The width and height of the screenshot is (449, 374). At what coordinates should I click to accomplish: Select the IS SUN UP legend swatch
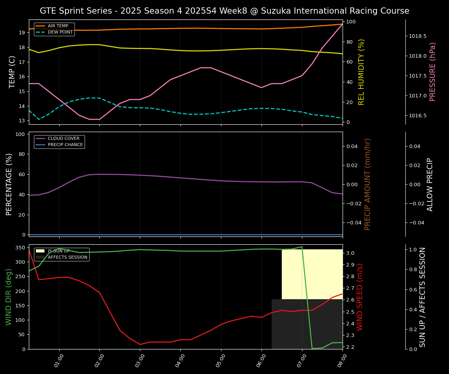pos(41,251)
